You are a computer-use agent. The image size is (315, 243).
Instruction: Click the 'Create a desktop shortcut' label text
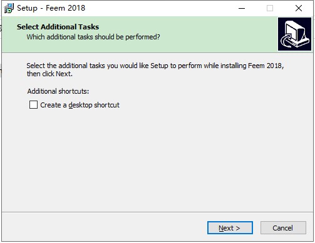click(80, 105)
